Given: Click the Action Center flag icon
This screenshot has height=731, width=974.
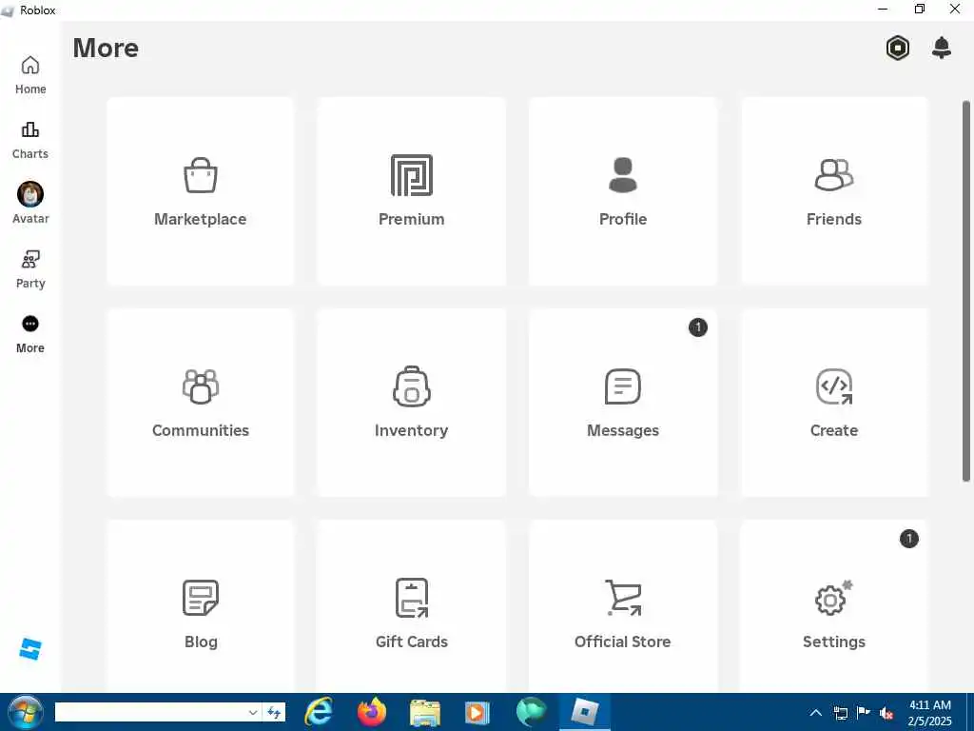Looking at the screenshot, I should pos(864,713).
